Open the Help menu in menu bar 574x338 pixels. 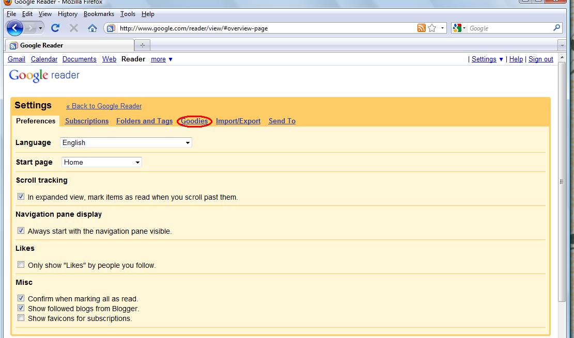(x=148, y=14)
